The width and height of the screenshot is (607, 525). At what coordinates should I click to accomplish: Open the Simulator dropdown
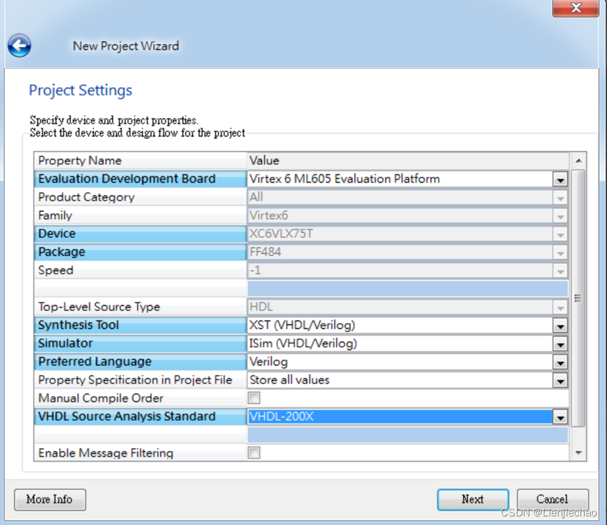(560, 343)
